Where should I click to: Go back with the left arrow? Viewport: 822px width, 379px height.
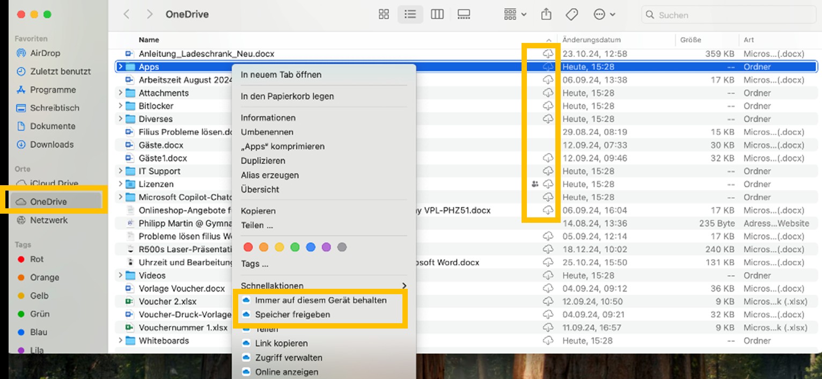coord(127,14)
